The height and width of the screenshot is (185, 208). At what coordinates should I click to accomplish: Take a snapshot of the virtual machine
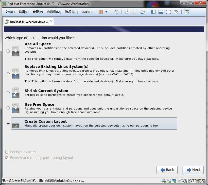point(127,12)
